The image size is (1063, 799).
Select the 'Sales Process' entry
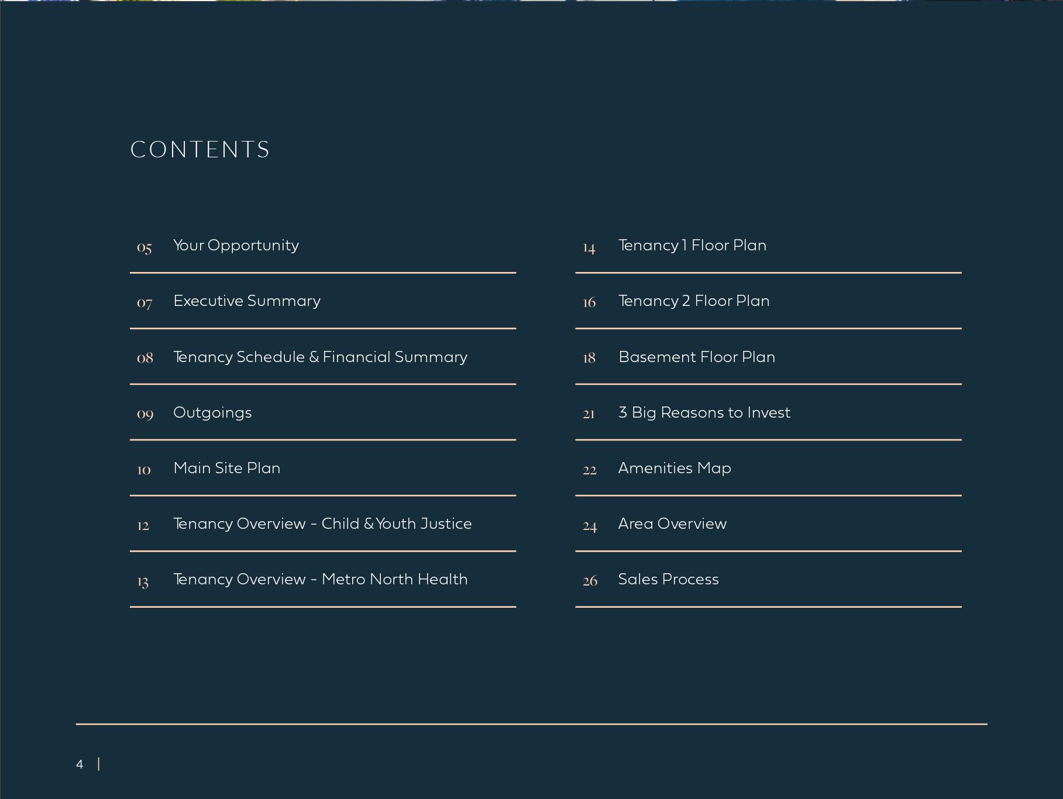click(668, 579)
